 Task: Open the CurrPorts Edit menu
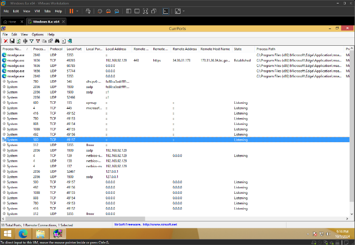point(14,34)
